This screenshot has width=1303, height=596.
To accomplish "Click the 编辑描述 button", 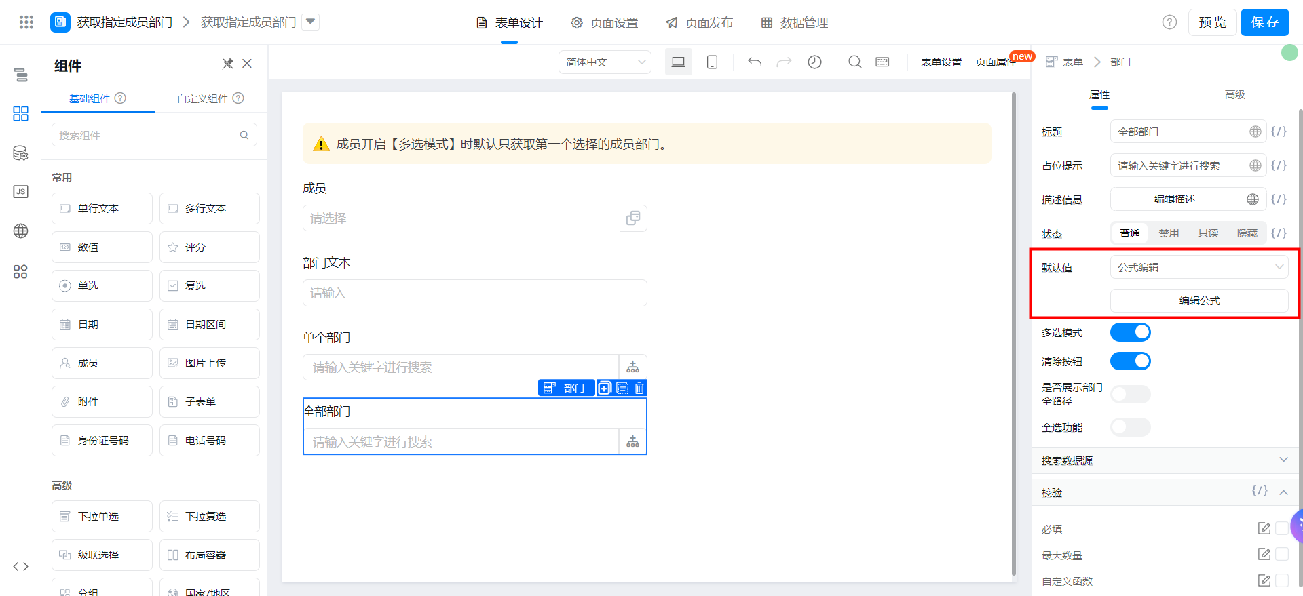I will point(1175,199).
